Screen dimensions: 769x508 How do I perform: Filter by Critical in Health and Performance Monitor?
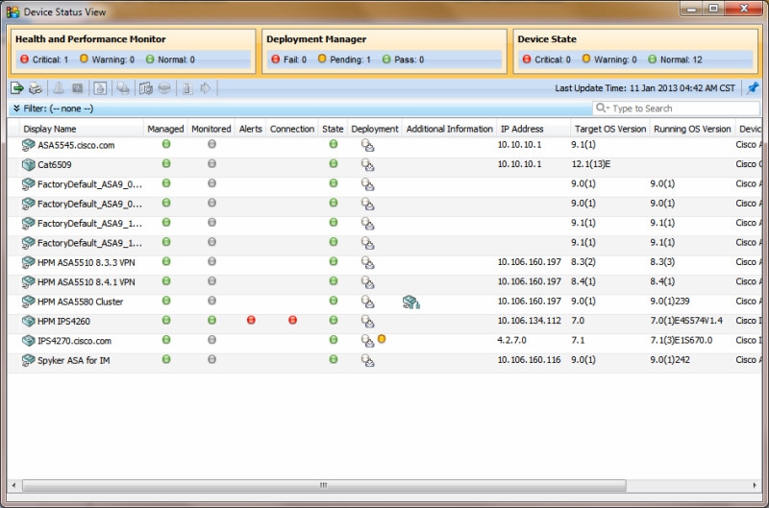click(x=44, y=60)
